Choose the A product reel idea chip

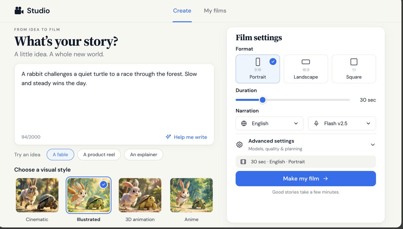pyautogui.click(x=99, y=155)
